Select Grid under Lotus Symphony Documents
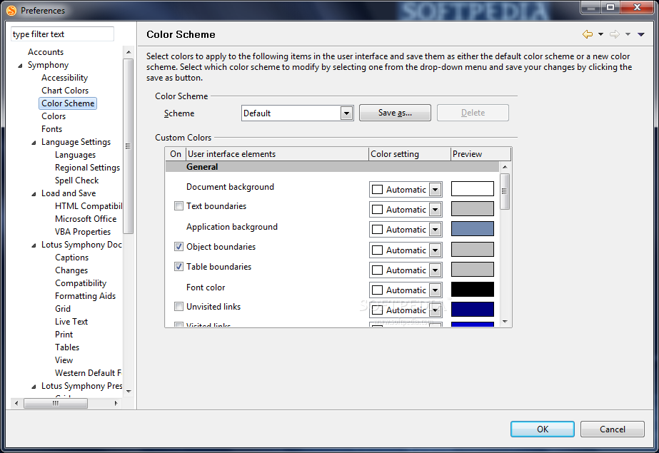Viewport: 659px width, 453px height. (x=63, y=309)
